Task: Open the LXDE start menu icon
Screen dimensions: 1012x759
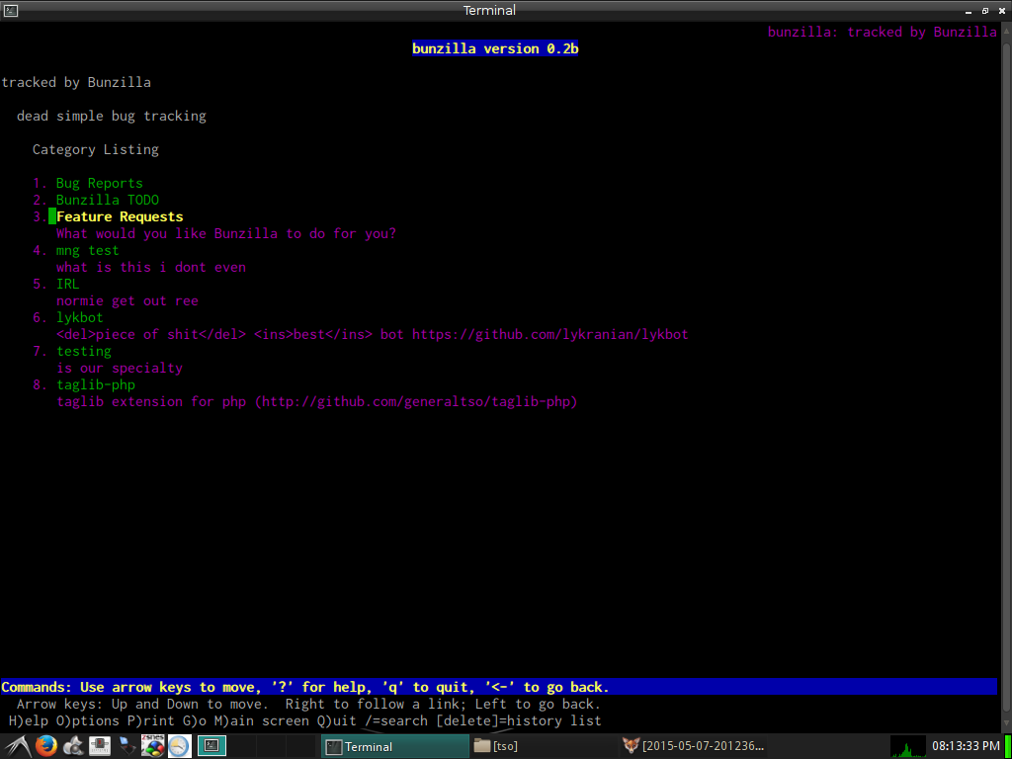Action: click(x=17, y=746)
